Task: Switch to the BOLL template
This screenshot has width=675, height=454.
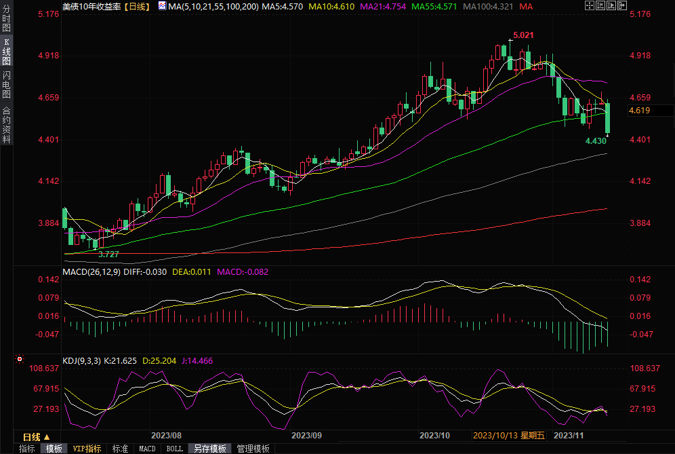Action: 174,449
